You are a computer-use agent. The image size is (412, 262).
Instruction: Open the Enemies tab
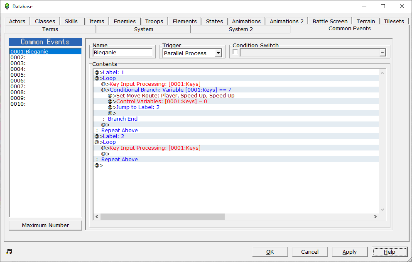pos(125,21)
